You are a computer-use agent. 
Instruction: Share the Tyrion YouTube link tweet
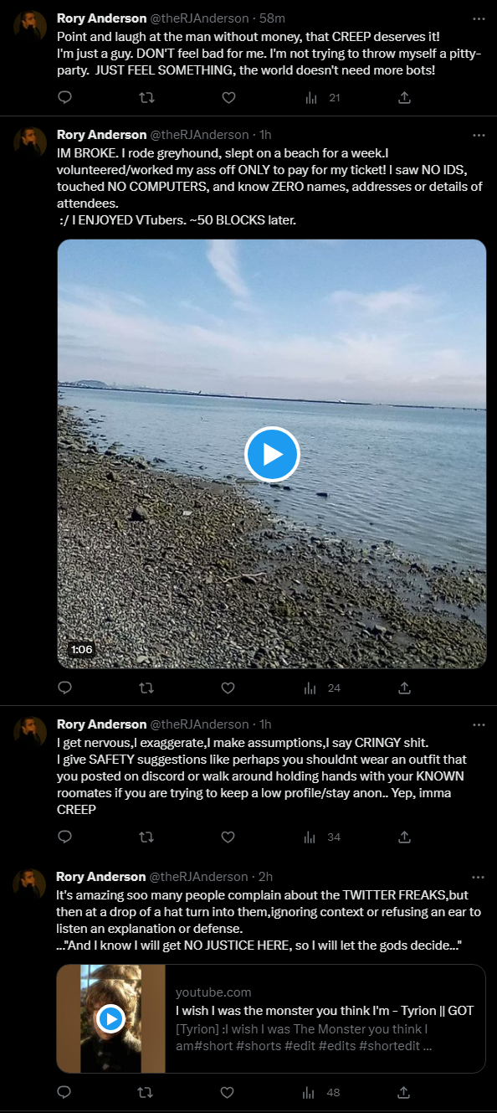404,1092
